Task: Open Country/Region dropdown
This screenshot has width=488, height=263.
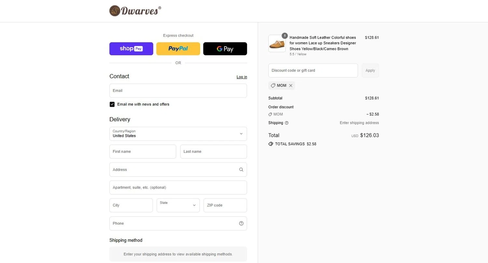Action: pyautogui.click(x=178, y=134)
